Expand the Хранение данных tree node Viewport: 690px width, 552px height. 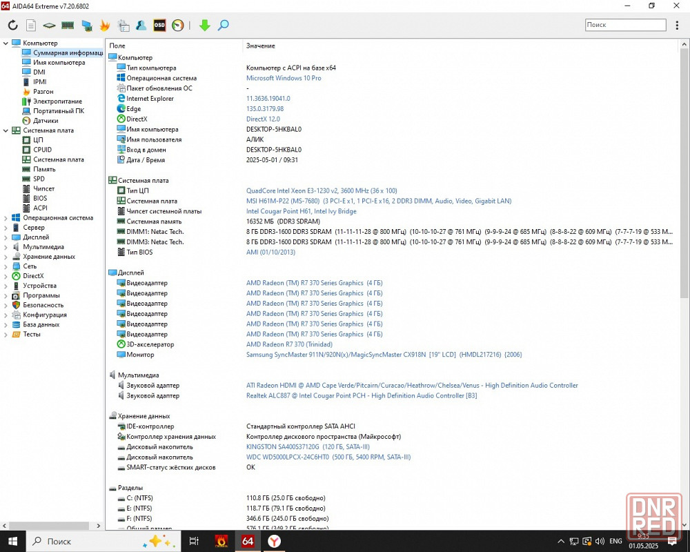(x=6, y=257)
